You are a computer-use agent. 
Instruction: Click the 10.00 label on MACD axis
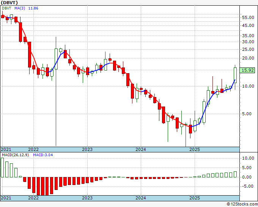(248, 158)
